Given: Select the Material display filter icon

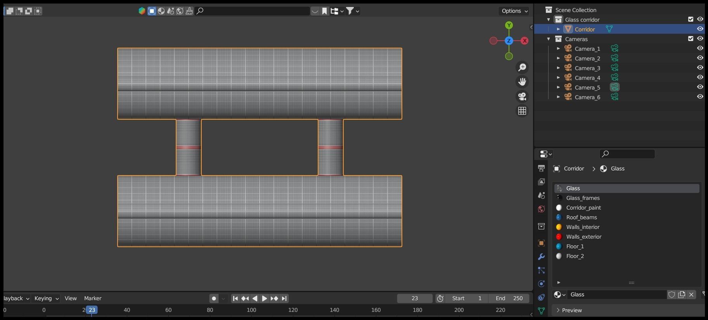Looking at the screenshot, I should pos(161,11).
